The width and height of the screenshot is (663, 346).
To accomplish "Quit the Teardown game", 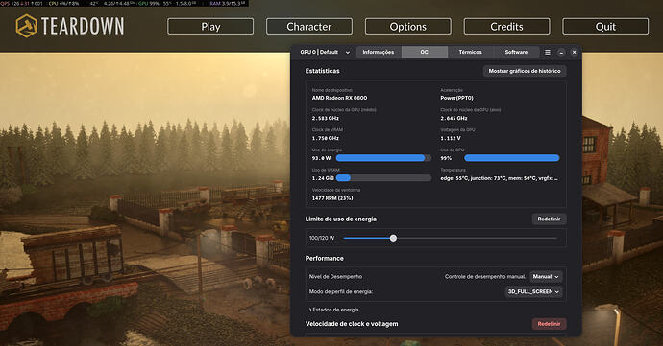I will 605,27.
